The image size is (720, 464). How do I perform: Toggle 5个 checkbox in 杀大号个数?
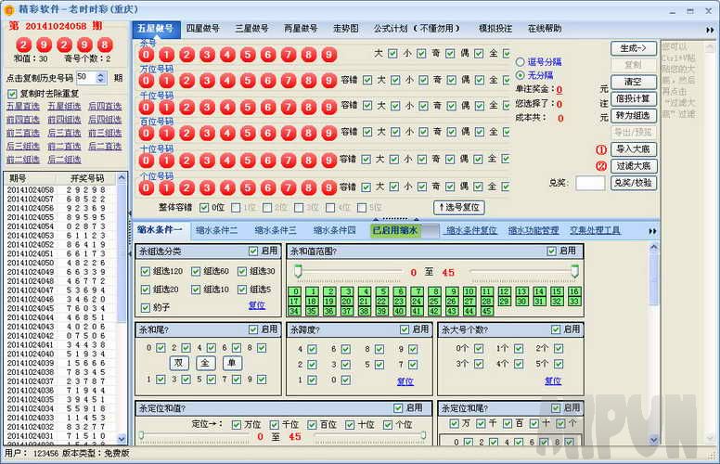(x=559, y=364)
